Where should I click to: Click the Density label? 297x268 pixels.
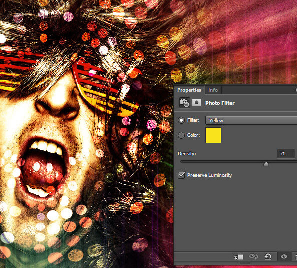[187, 154]
